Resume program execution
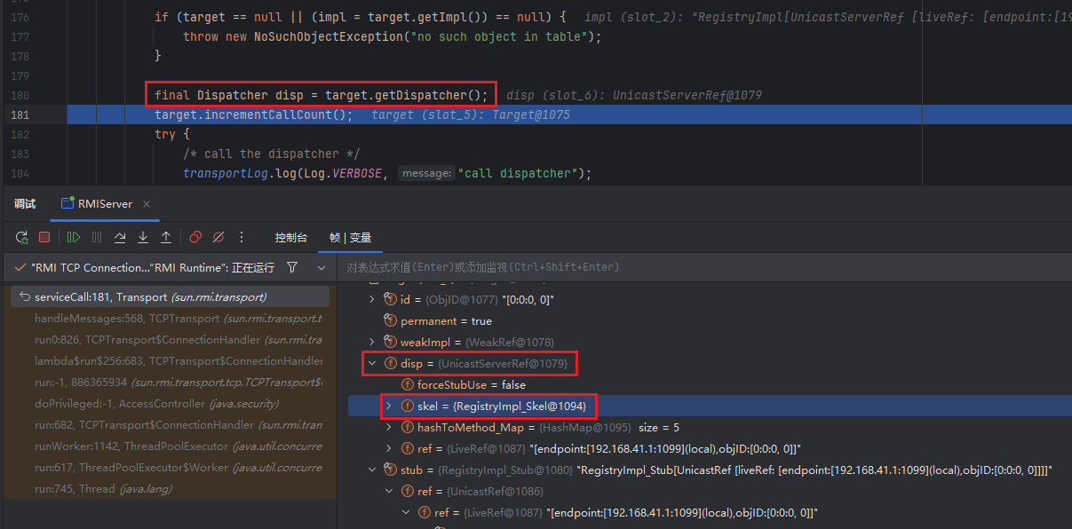 point(74,238)
